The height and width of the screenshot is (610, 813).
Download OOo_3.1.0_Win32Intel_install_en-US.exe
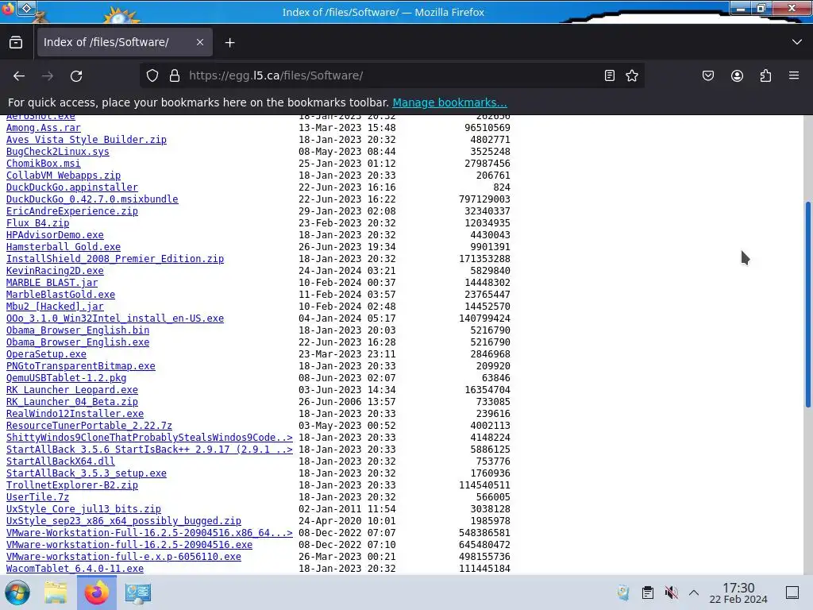pyautogui.click(x=115, y=319)
